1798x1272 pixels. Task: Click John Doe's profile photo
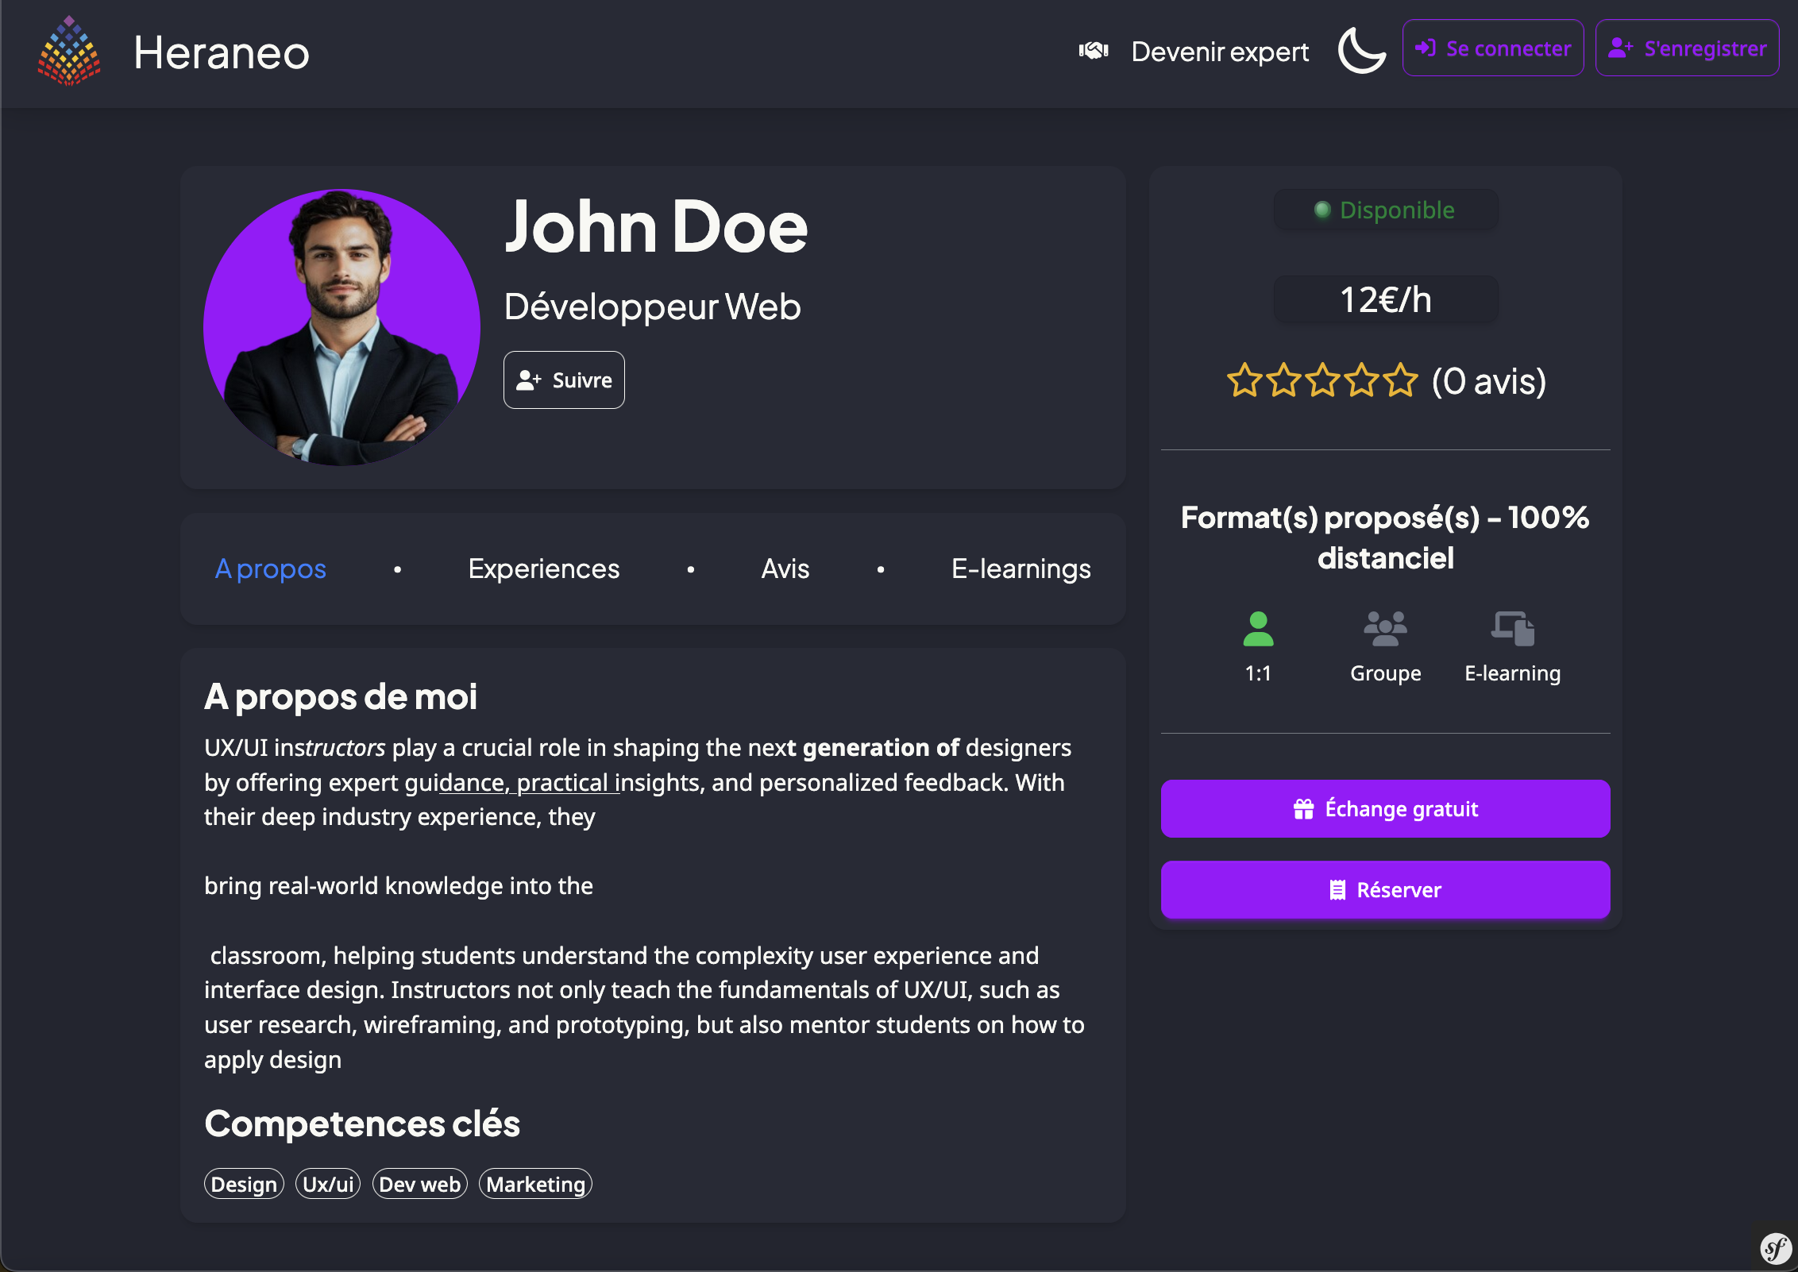(341, 327)
